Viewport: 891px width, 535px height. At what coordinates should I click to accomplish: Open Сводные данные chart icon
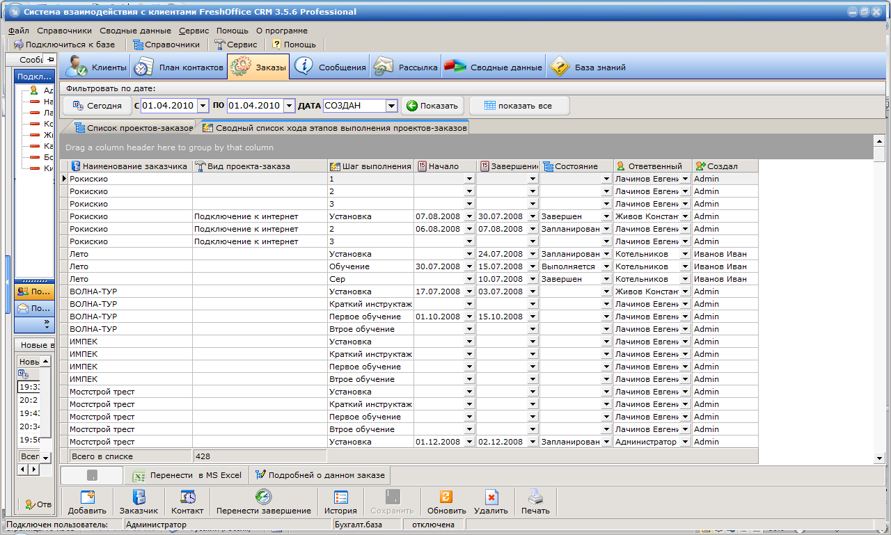(455, 67)
